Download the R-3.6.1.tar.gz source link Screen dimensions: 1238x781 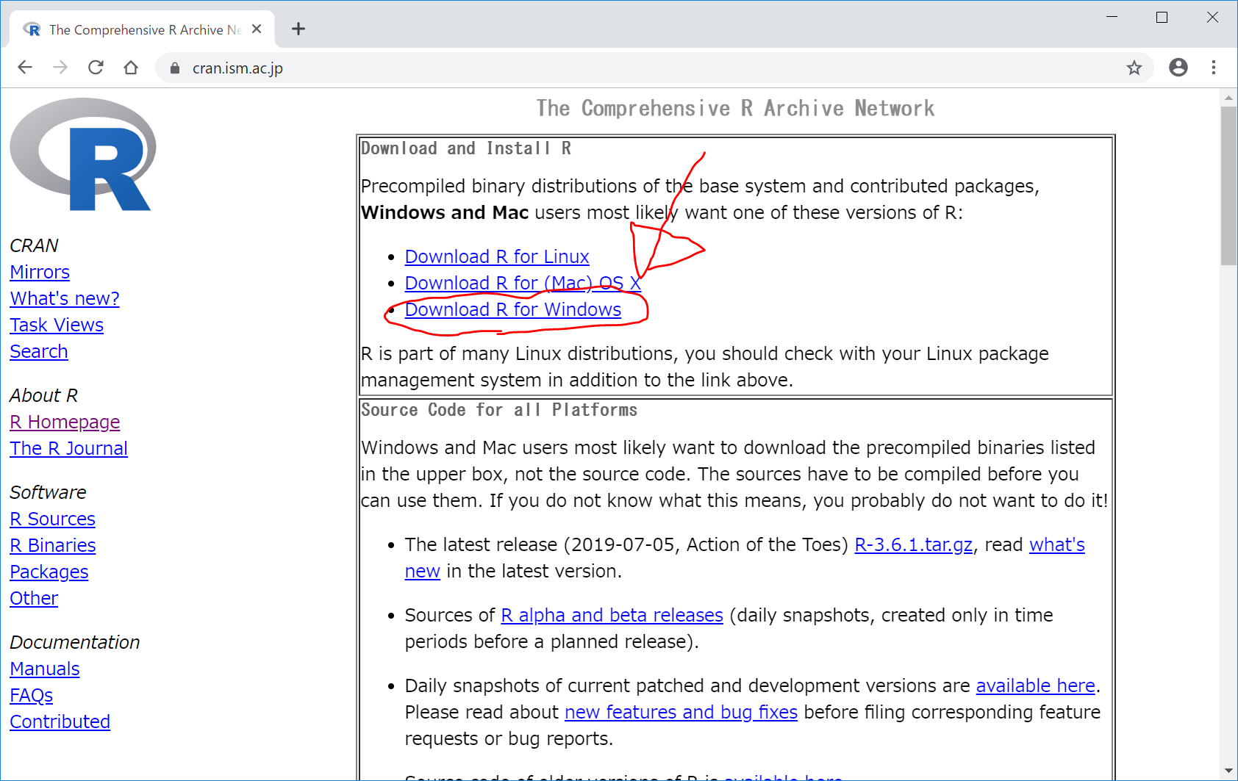[914, 544]
